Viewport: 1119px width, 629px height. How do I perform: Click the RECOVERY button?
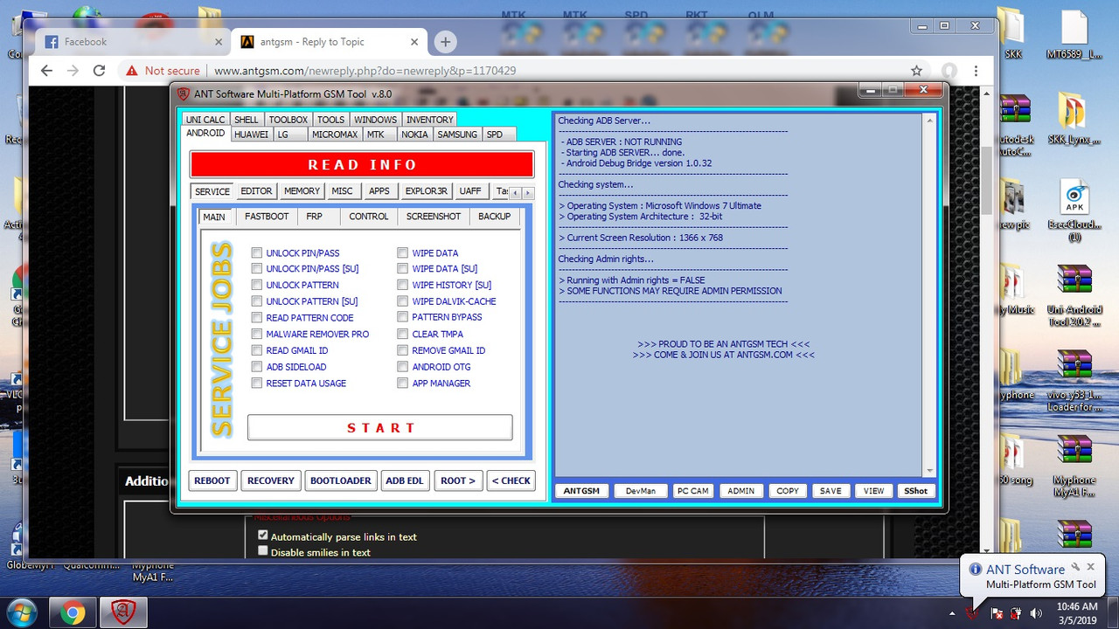(271, 480)
